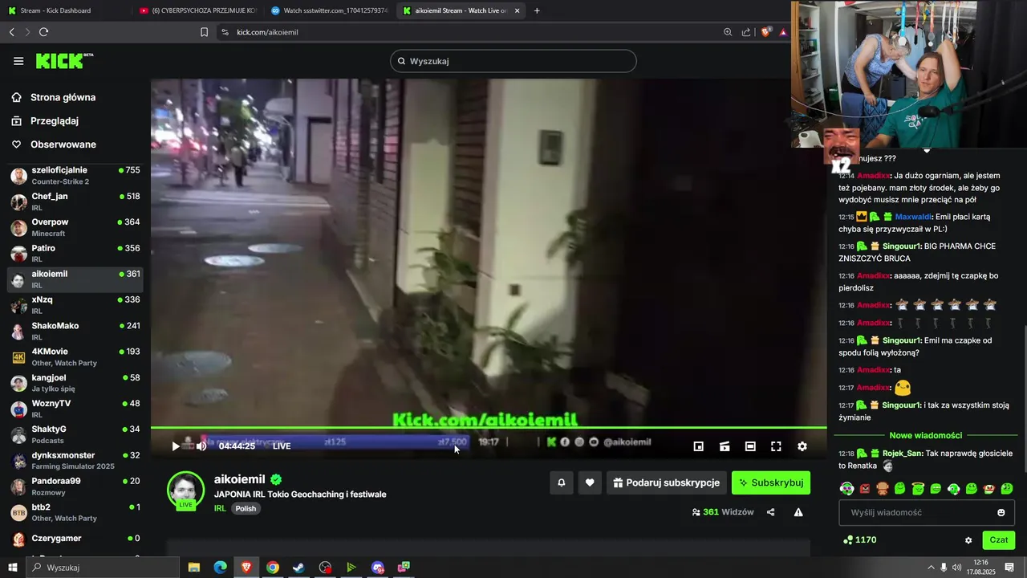Open video player settings gear

click(802, 446)
